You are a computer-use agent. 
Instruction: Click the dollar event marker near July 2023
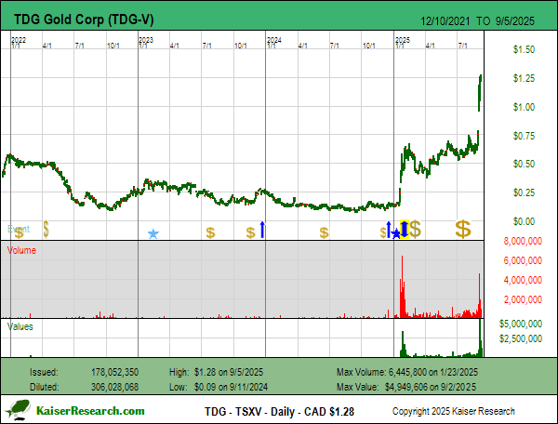coord(210,233)
